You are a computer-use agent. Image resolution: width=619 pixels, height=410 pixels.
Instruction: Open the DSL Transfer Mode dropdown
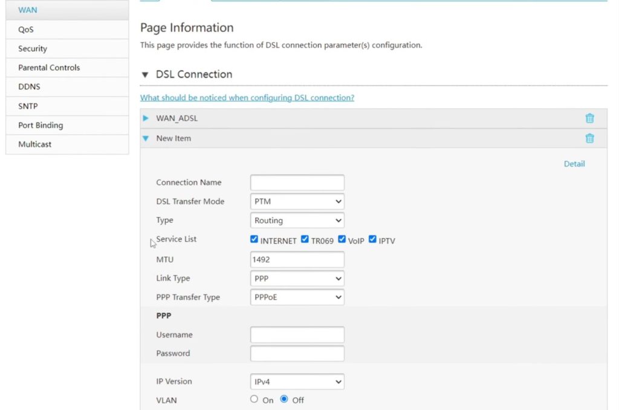[x=297, y=202]
